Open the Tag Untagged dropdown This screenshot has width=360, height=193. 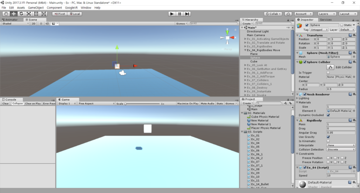point(319,30)
